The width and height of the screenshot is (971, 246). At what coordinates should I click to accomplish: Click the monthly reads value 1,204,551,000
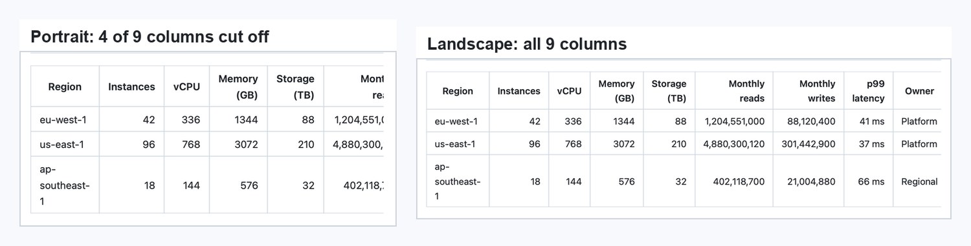tap(734, 121)
